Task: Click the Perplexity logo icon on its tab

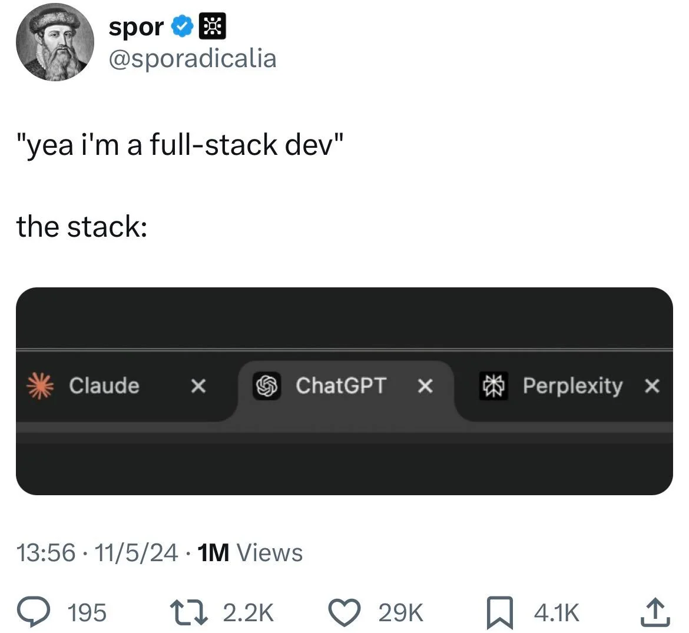Action: click(493, 386)
